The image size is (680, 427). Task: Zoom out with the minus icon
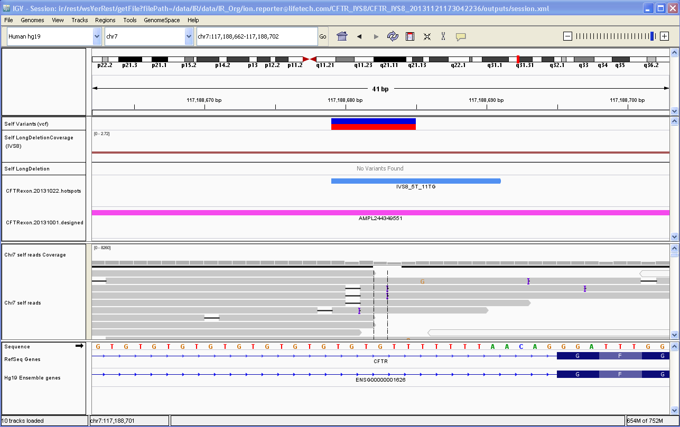coord(567,36)
